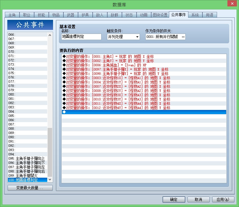
Task: Click the 0001:所有并行開關 switch field
Action: tap(165, 37)
